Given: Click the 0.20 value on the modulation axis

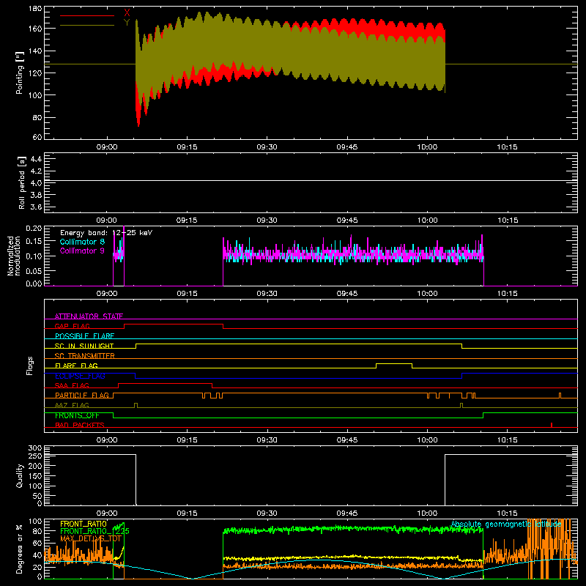Looking at the screenshot, I should point(34,229).
